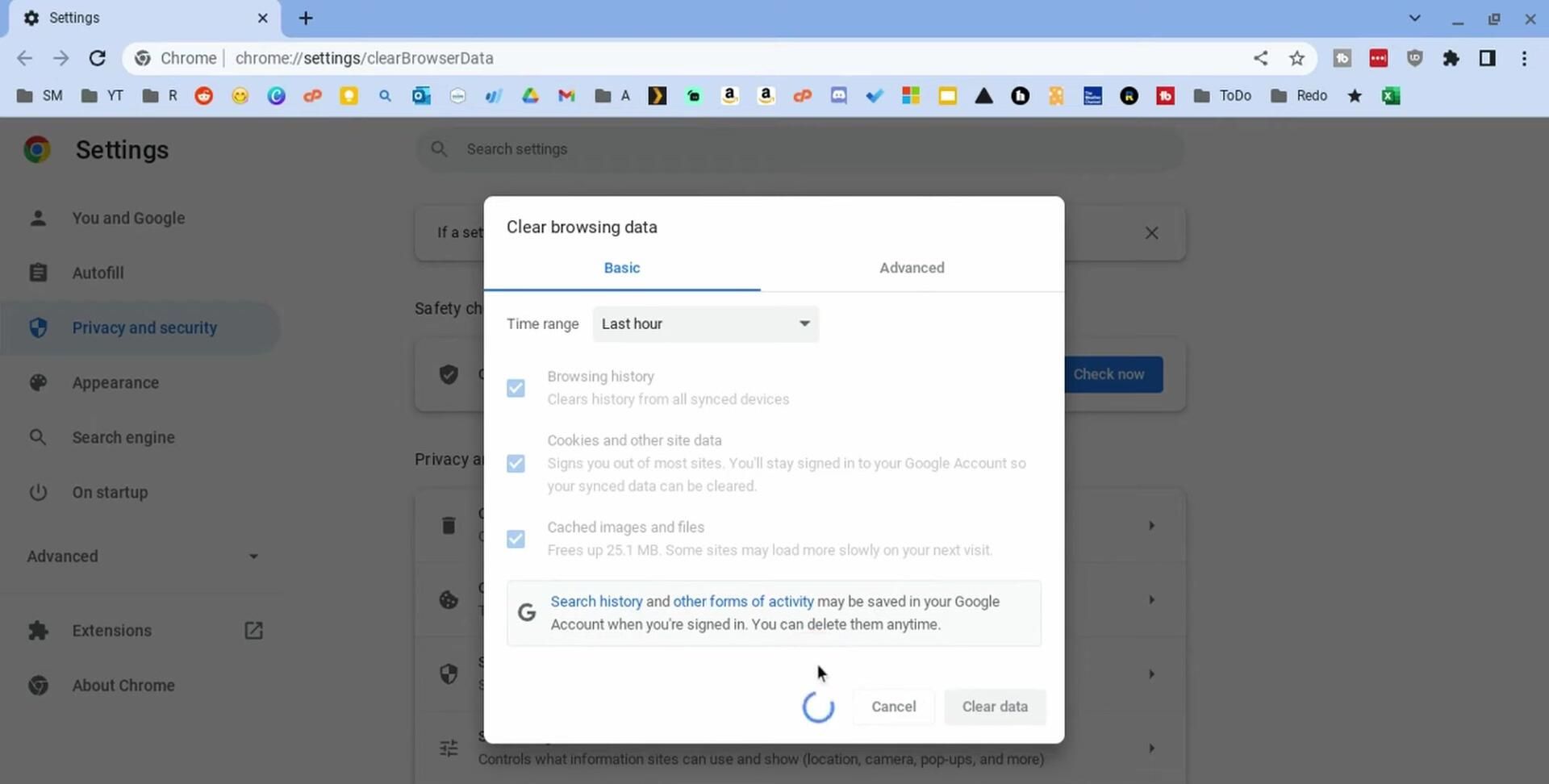This screenshot has height=784, width=1549.
Task: Open a new tab with plus button
Action: (306, 18)
